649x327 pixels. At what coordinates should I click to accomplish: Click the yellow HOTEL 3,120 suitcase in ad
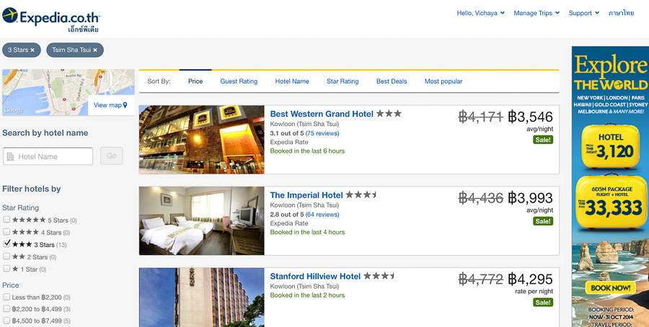point(611,146)
